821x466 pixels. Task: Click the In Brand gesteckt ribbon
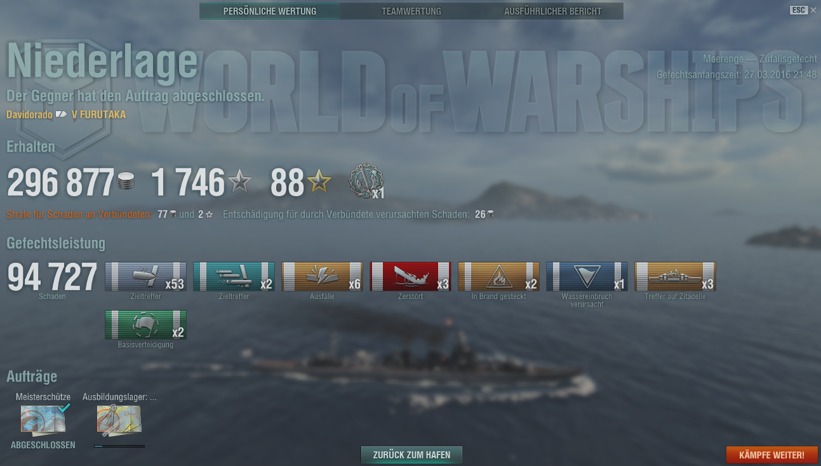498,277
